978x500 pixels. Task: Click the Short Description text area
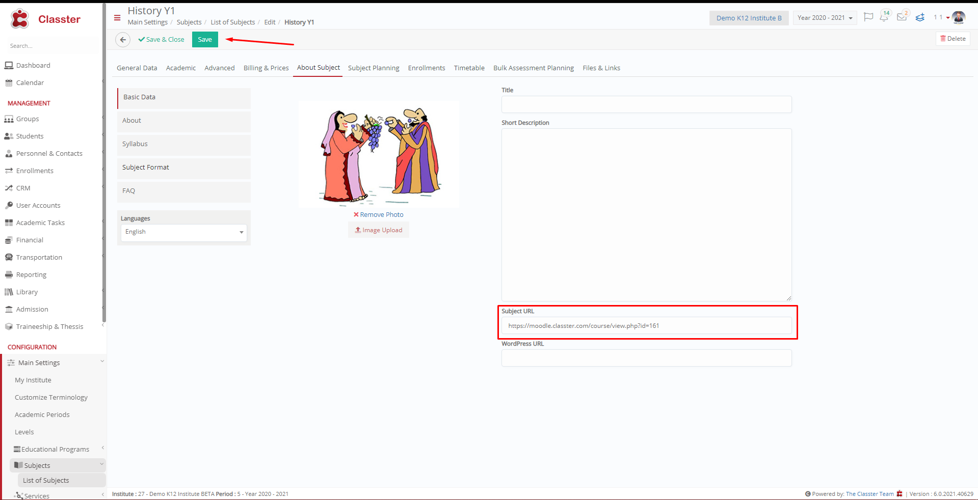point(646,214)
